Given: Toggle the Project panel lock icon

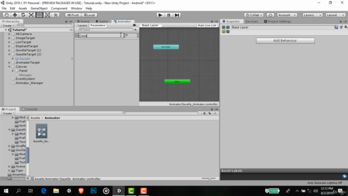Looking at the screenshot, I should coord(212,109).
